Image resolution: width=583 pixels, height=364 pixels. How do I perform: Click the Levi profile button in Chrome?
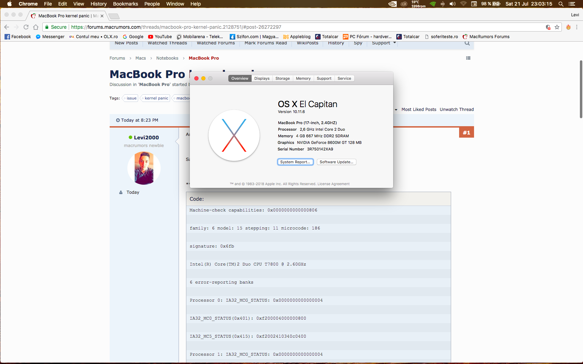[575, 15]
